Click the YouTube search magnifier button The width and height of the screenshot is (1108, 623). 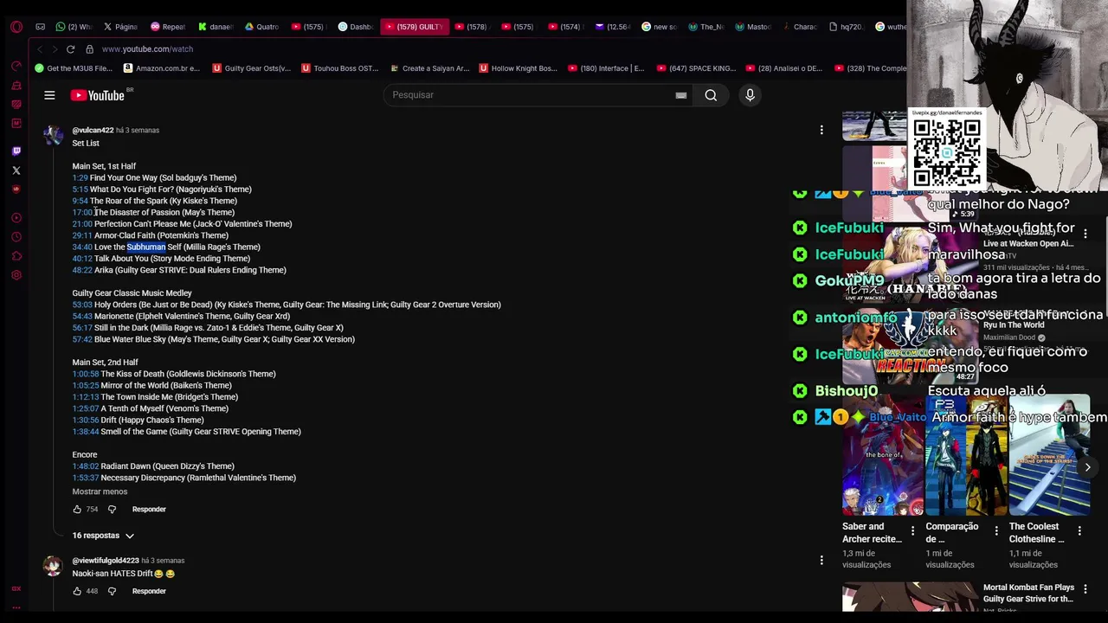pyautogui.click(x=711, y=95)
